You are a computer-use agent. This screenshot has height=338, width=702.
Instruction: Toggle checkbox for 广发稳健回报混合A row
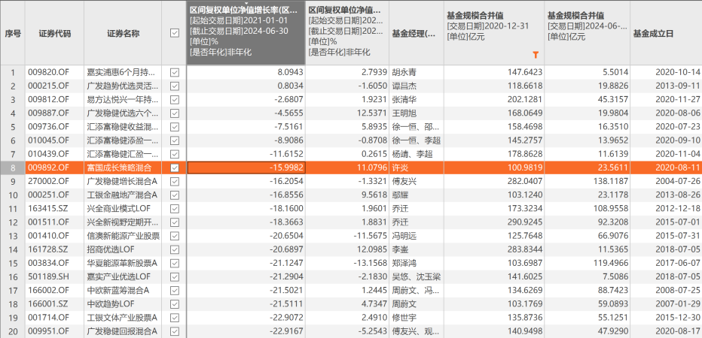(175, 331)
